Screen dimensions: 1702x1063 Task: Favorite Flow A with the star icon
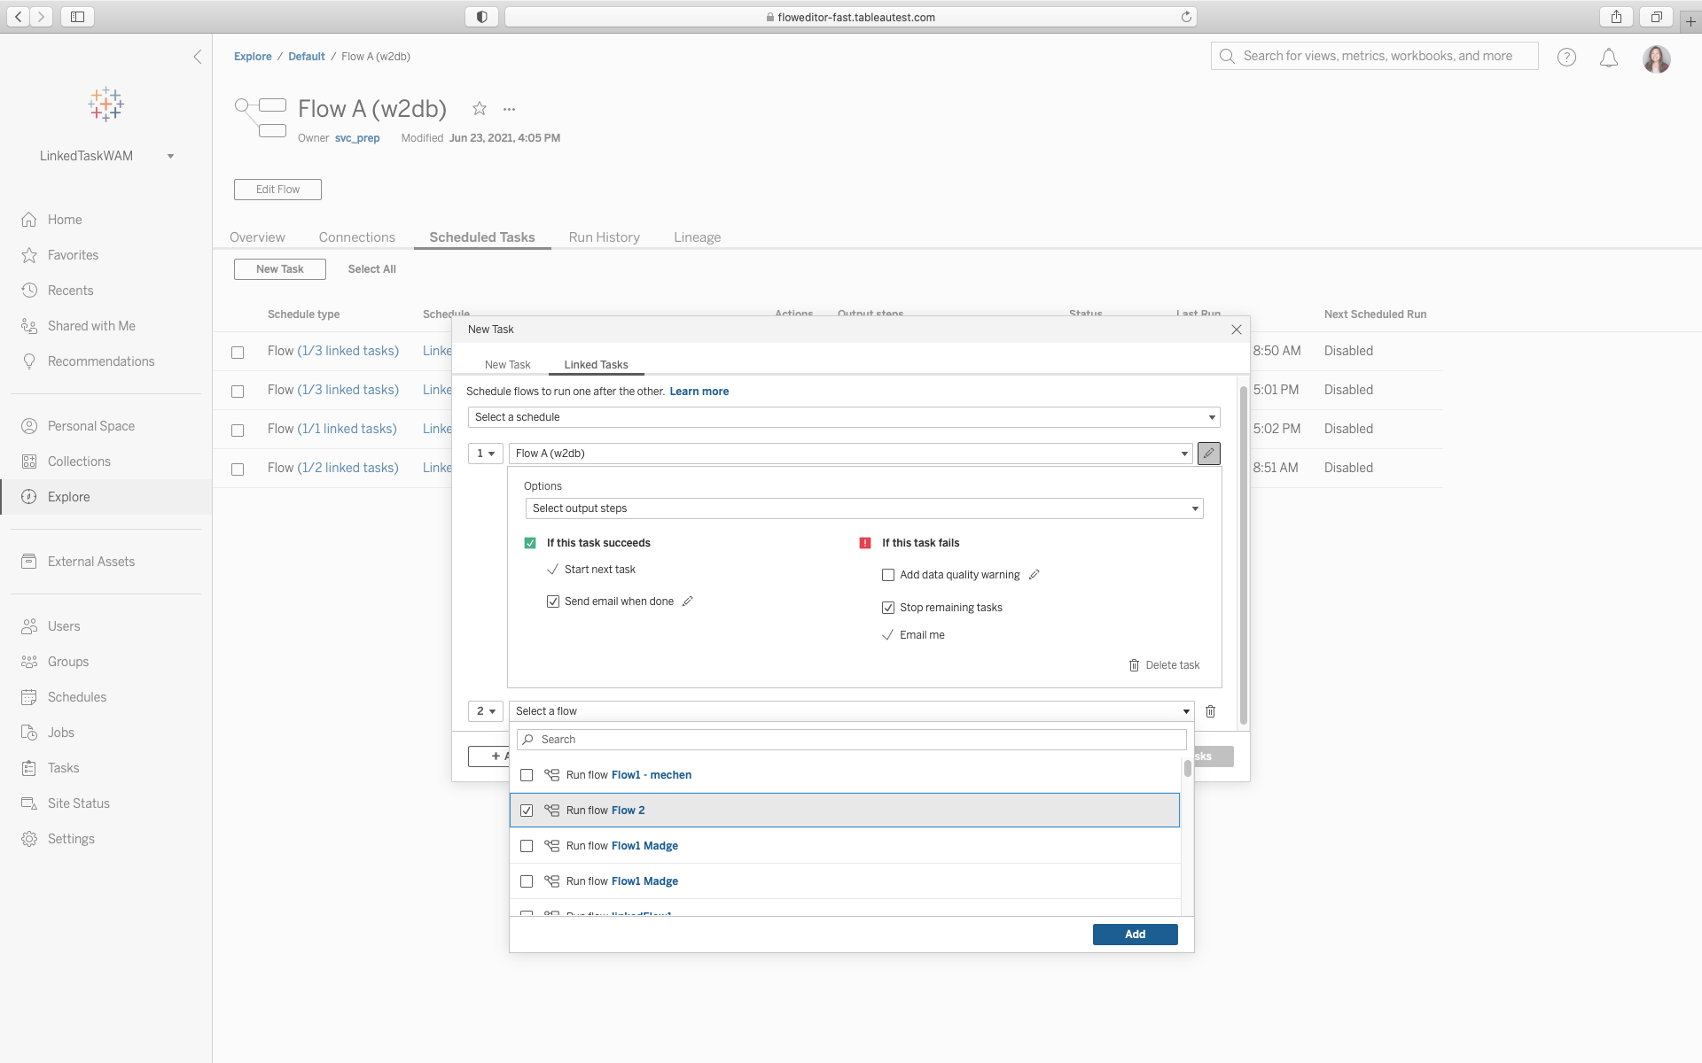pos(480,108)
